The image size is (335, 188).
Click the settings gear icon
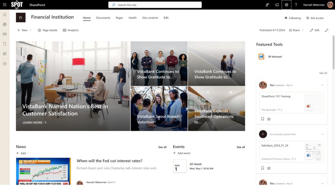(x=286, y=5)
